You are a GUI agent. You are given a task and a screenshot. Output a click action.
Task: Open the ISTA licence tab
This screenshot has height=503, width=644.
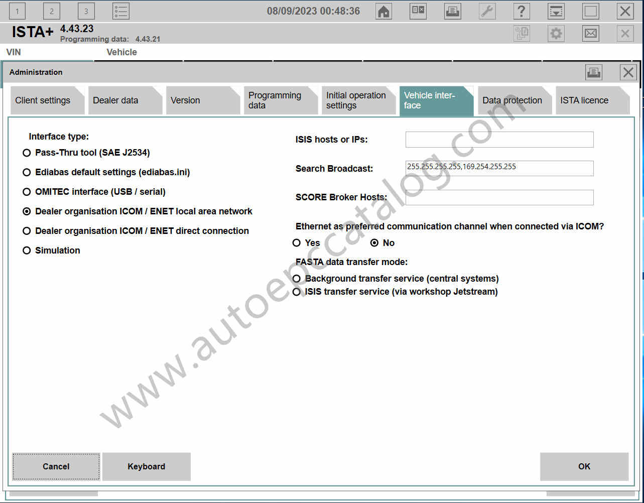(x=592, y=100)
